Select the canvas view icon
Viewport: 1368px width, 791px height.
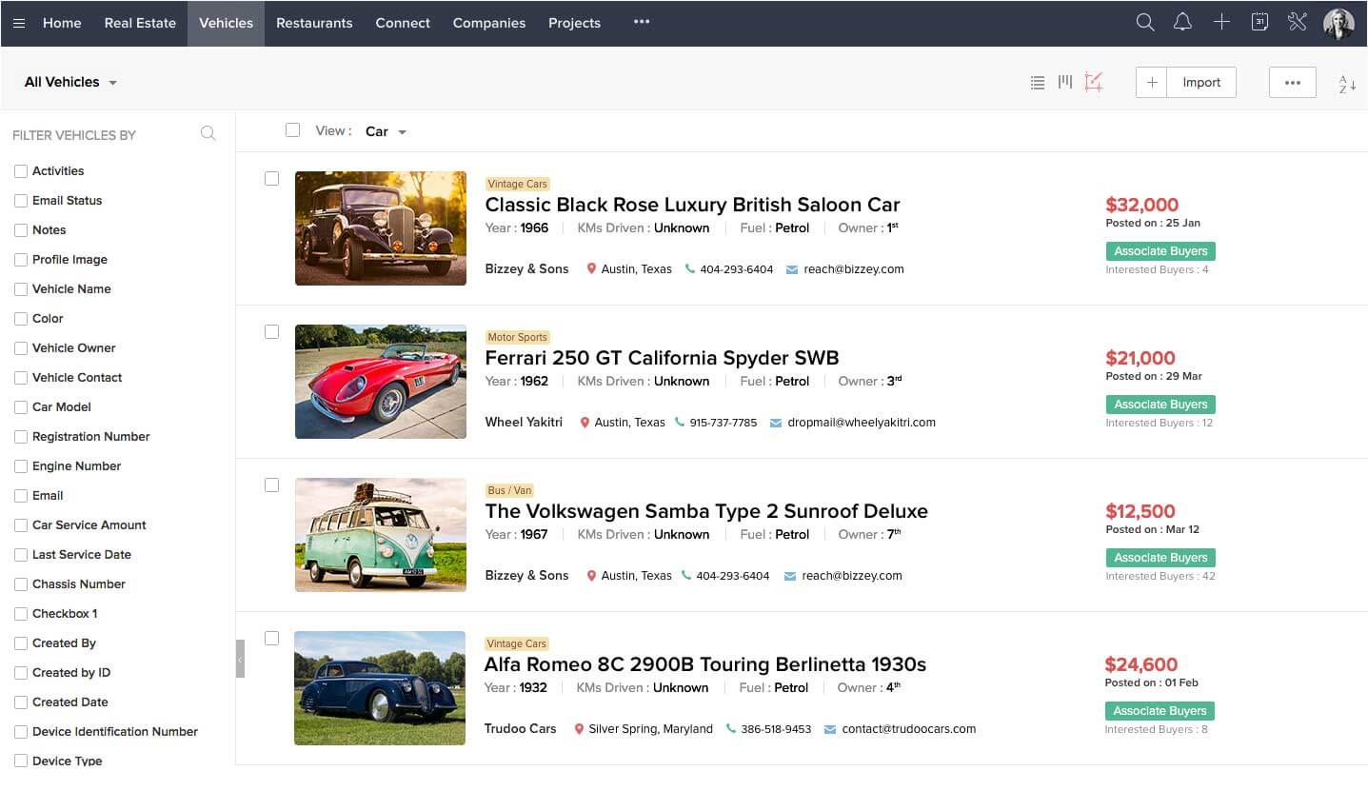point(1094,82)
